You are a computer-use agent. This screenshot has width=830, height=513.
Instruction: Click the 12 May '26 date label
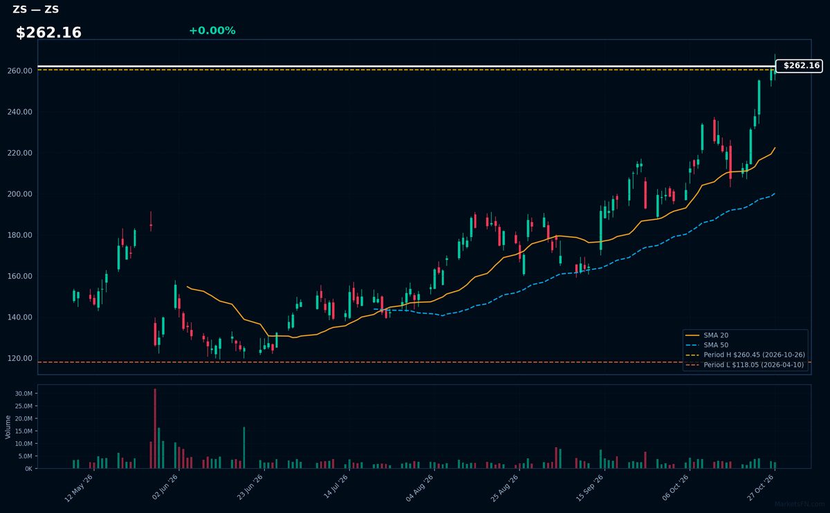(79, 488)
